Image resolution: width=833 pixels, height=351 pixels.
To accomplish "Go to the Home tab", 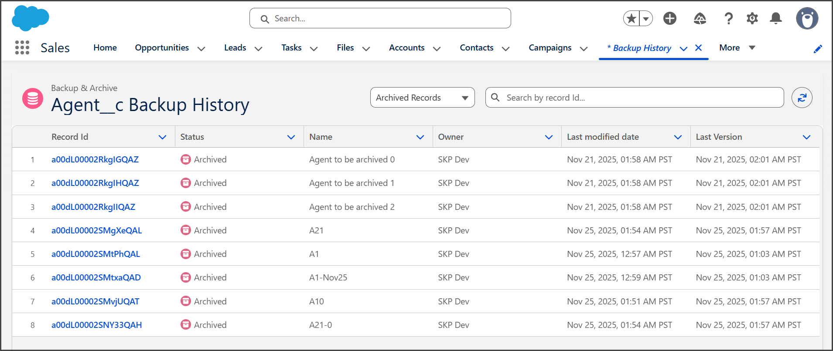I will (105, 48).
